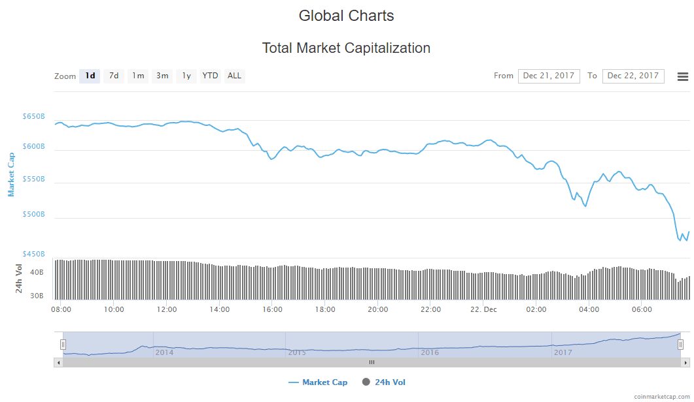694x402 pixels.
Task: Set zoom range to 1y
Action: pyautogui.click(x=186, y=76)
